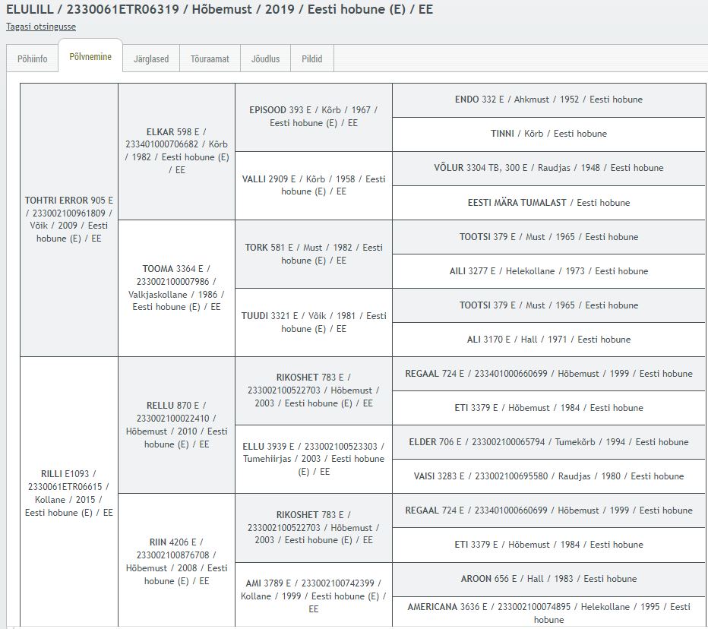708x629 pixels.
Task: Click the ELDER 706 E row
Action: [x=548, y=442]
